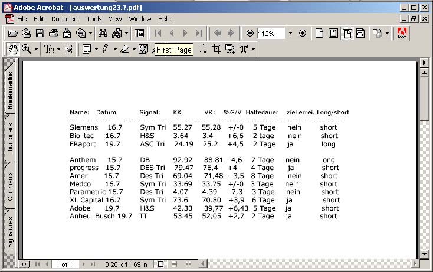The width and height of the screenshot is (433, 272).
Task: Click the First Page toolbar arrow
Action: [158, 34]
